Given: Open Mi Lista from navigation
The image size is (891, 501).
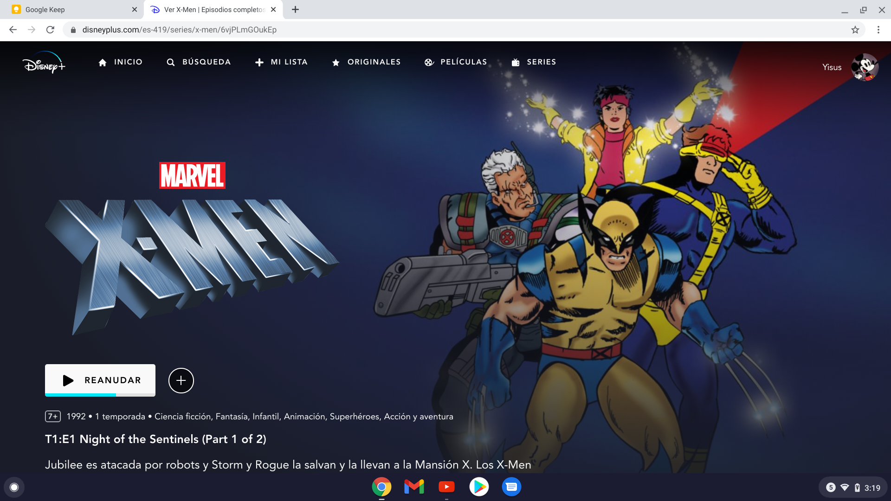Looking at the screenshot, I should point(281,62).
